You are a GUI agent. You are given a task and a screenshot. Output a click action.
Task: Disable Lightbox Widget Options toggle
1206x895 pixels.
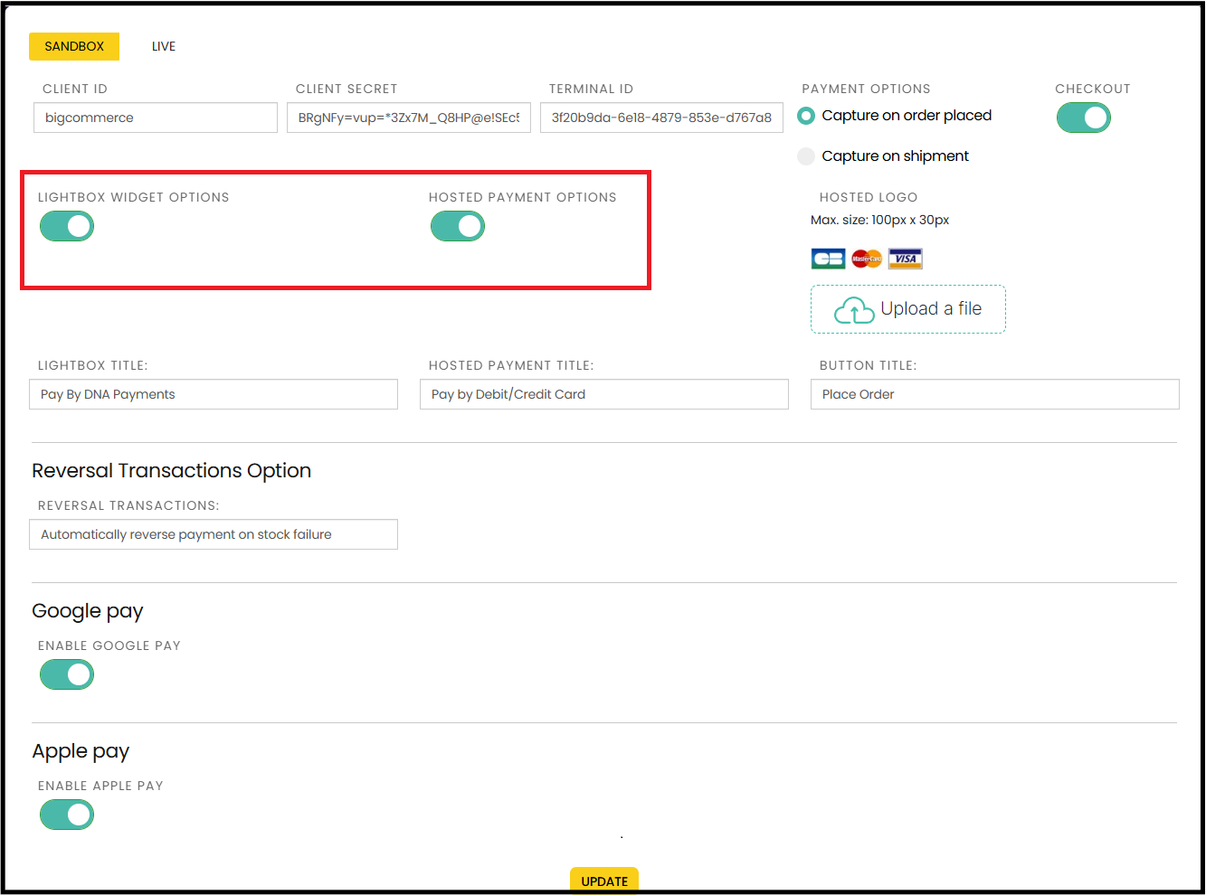[x=67, y=226]
